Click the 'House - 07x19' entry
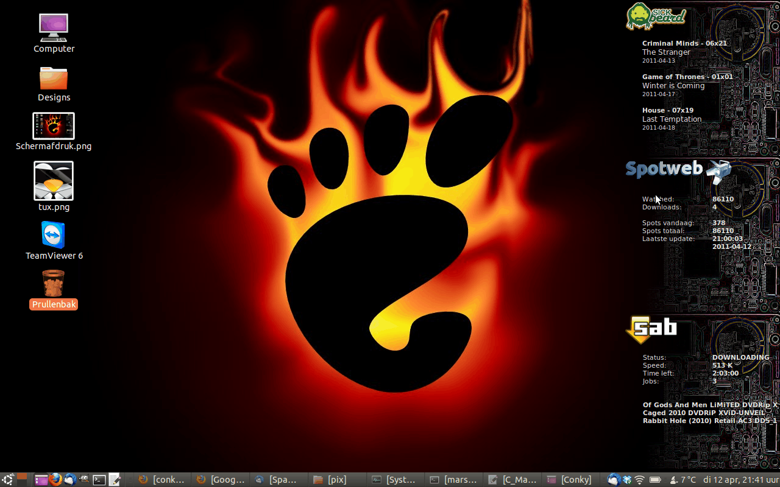 click(668, 110)
